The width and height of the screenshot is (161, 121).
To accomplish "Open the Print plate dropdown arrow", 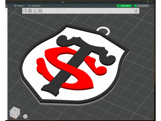I will pos(135,6).
